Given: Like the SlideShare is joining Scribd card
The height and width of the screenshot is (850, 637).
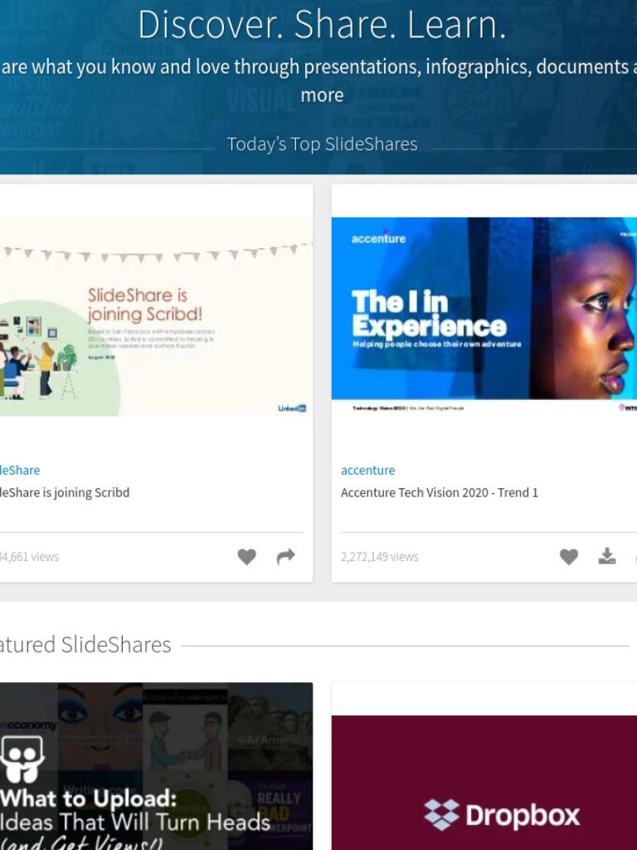Looking at the screenshot, I should click(246, 557).
